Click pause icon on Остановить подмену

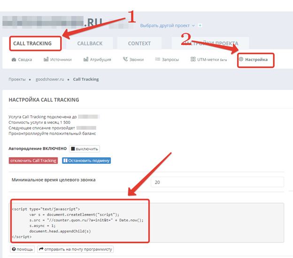(65, 161)
